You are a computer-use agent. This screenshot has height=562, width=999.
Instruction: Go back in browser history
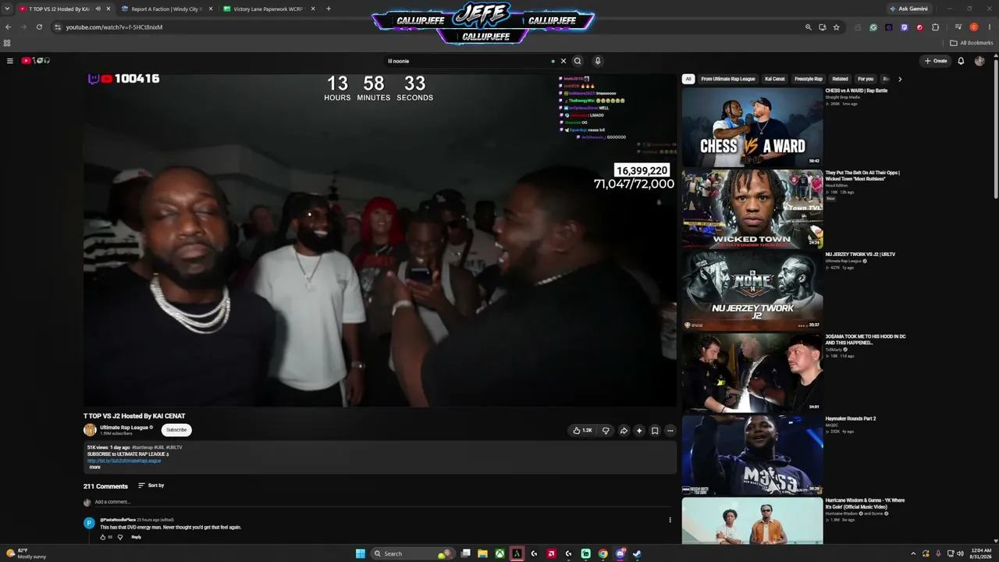coord(8,27)
